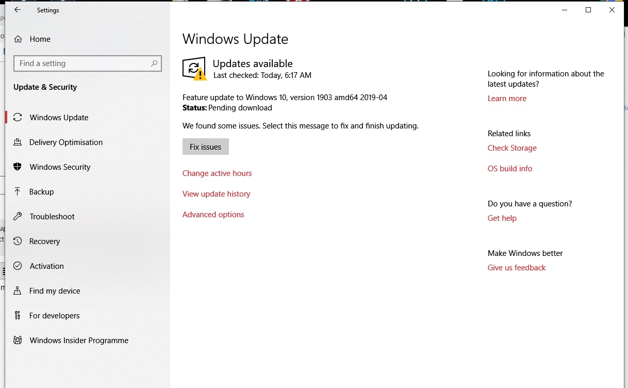This screenshot has width=628, height=388.
Task: Click the Get help link
Action: 502,218
